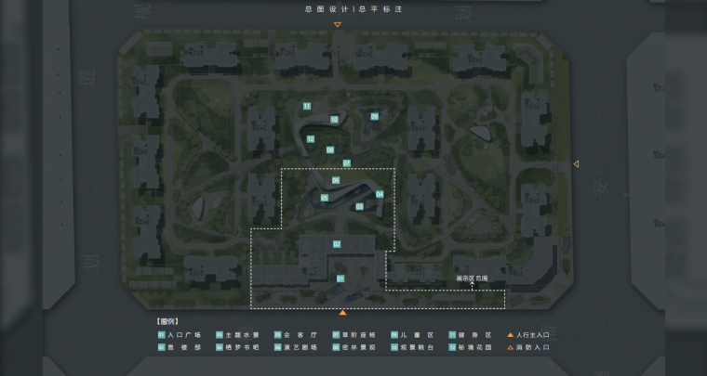Image resolution: width=707 pixels, height=376 pixels.
Task: Click map marker 05 on the site plan
Action: [325, 198]
